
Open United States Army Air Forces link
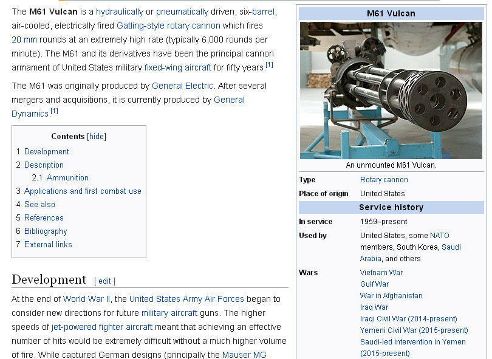[x=186, y=299]
